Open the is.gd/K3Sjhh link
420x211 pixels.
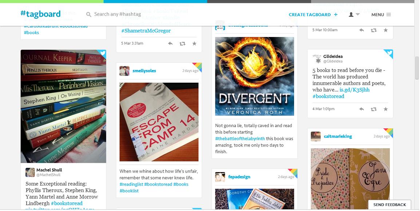[x=354, y=90]
